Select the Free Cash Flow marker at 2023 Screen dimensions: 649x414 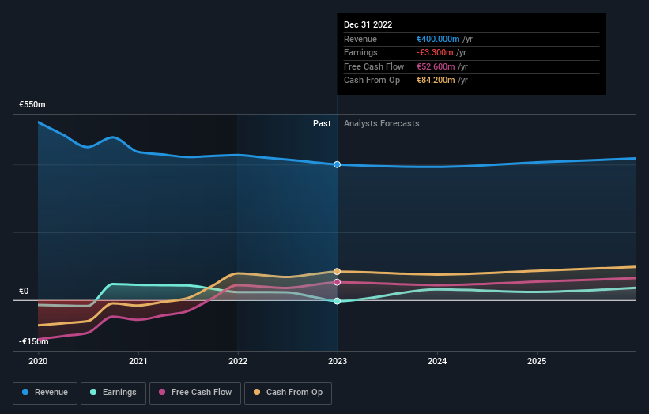pyautogui.click(x=338, y=282)
